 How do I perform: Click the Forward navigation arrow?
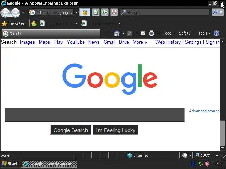click(x=15, y=13)
